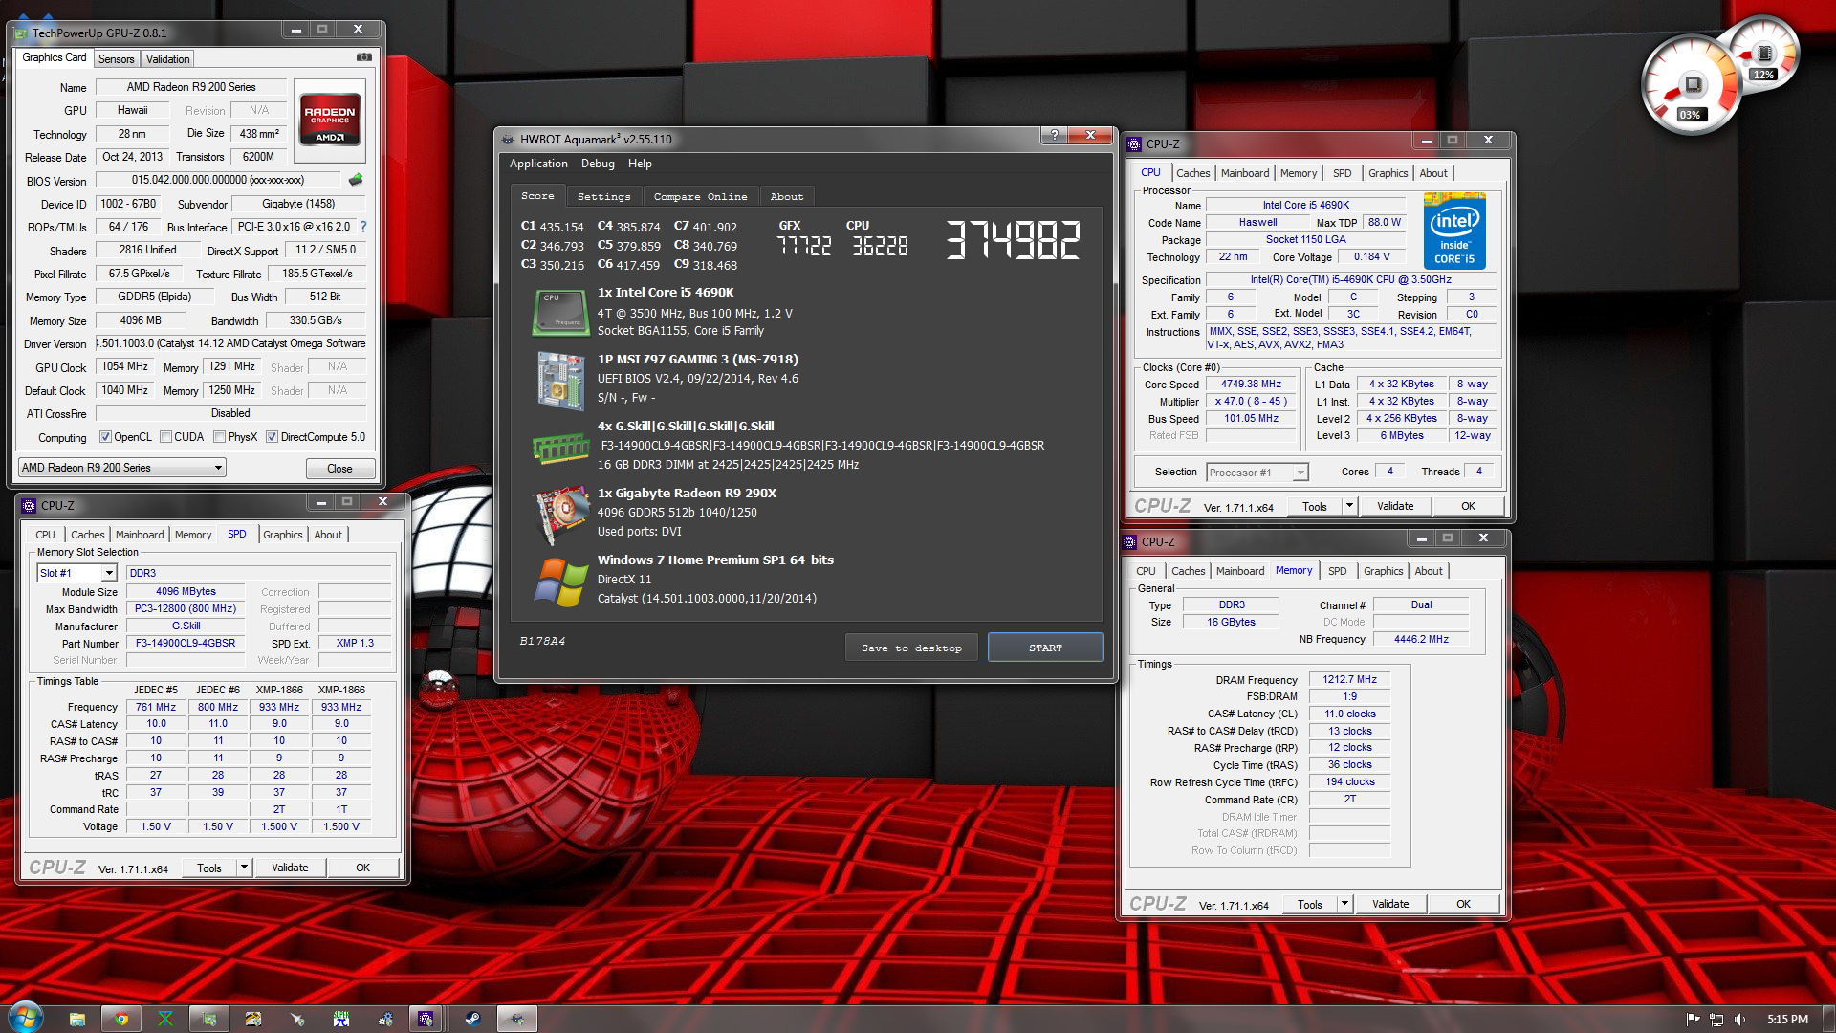Image resolution: width=1836 pixels, height=1033 pixels.
Task: Click the Bus Interface question mark in GPU-Z
Action: 363,227
